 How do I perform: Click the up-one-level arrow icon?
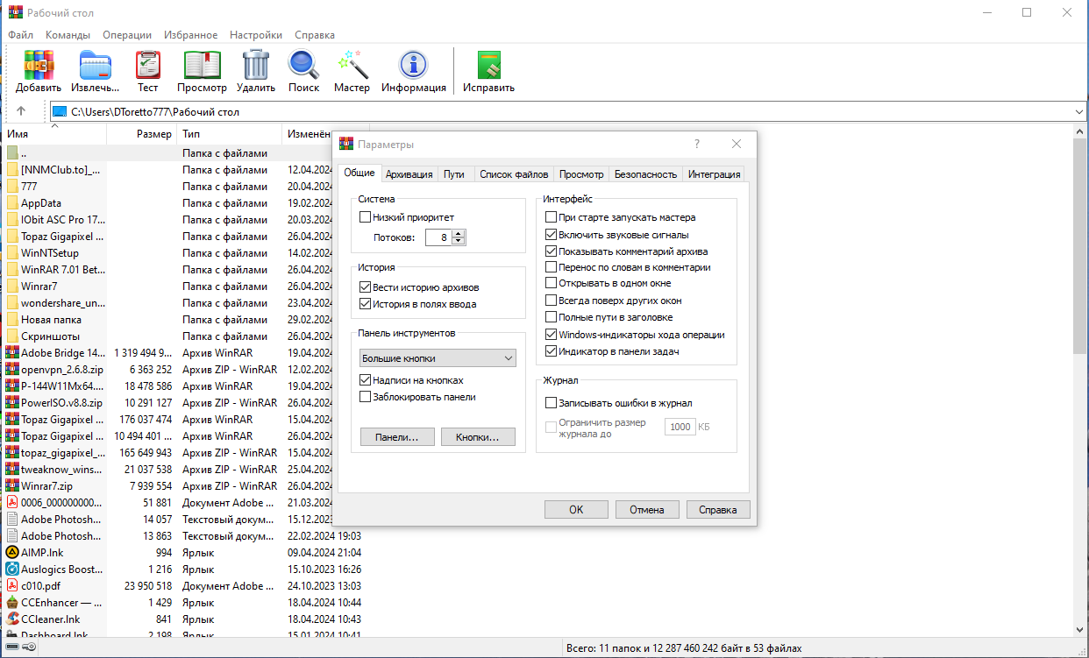[x=21, y=111]
